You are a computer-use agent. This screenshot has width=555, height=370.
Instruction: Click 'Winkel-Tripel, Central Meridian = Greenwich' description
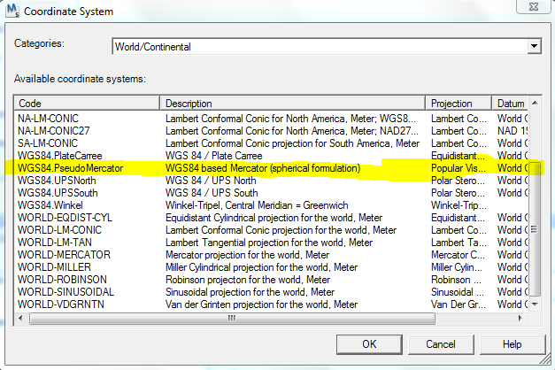(257, 205)
